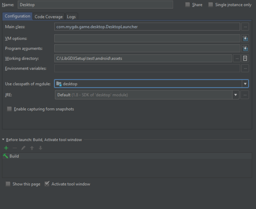Click the green plus add-task icon
256x209 pixels.
(6, 148)
